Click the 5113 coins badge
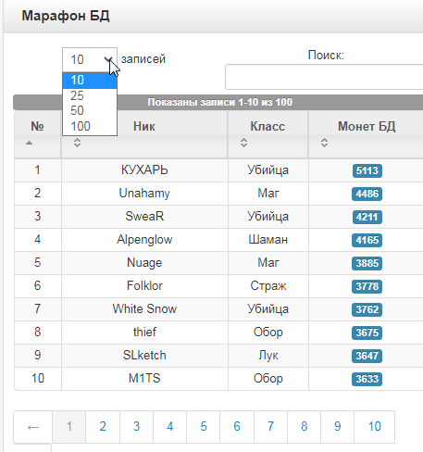423x452 pixels. coord(367,170)
